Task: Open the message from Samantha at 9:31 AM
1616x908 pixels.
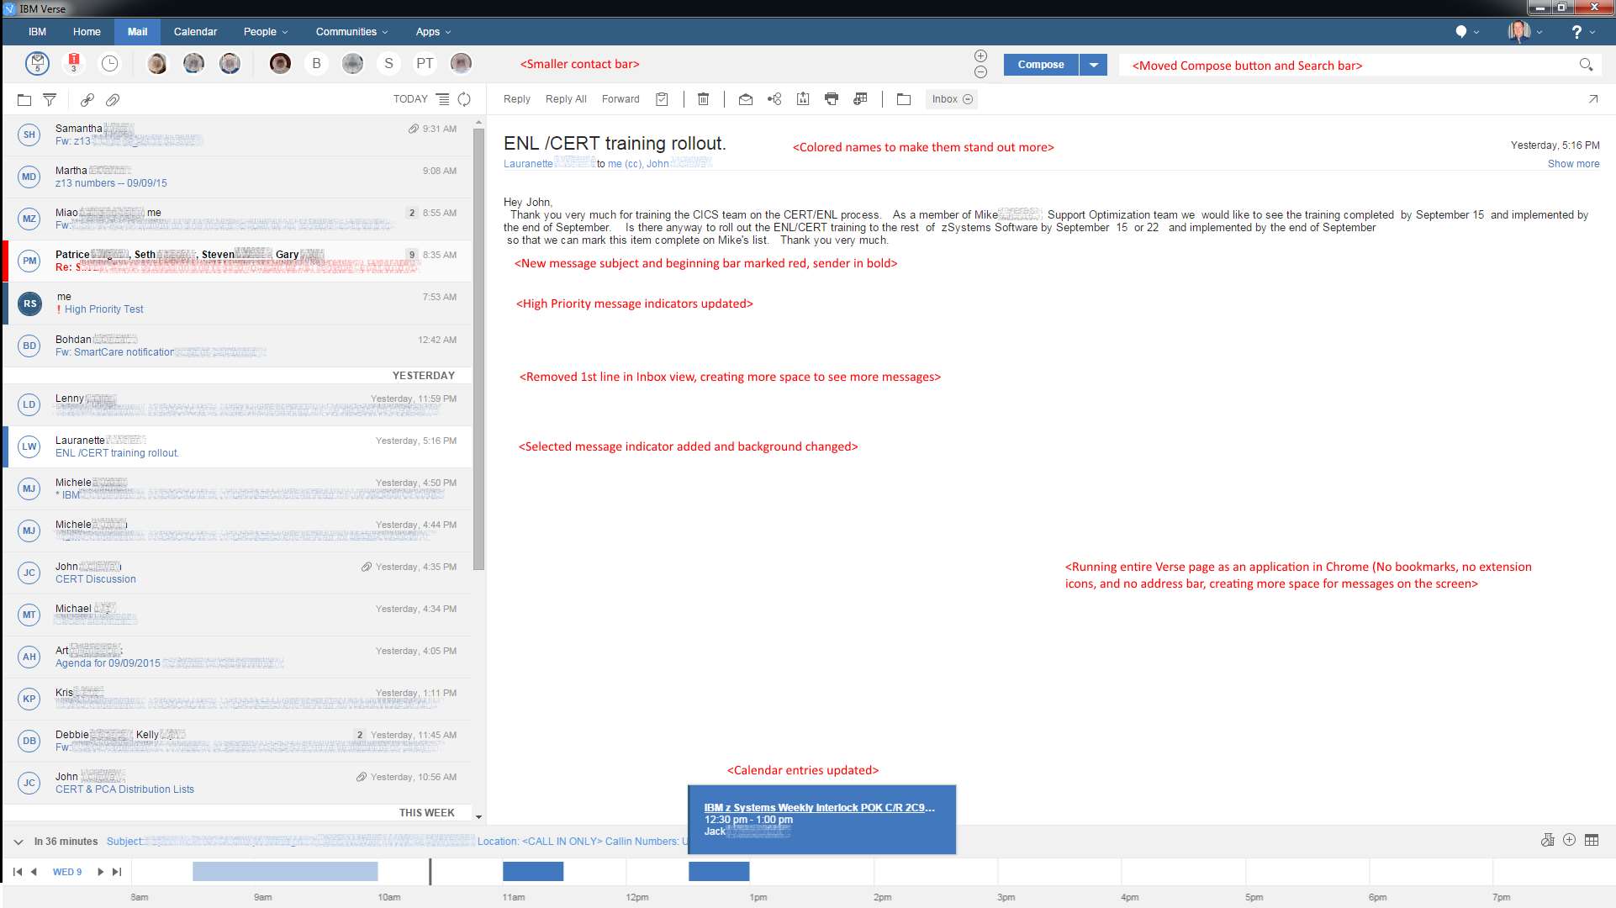Action: point(238,135)
